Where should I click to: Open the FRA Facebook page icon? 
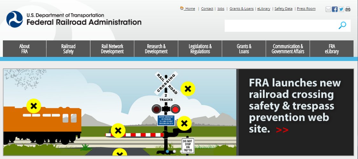click(335, 9)
